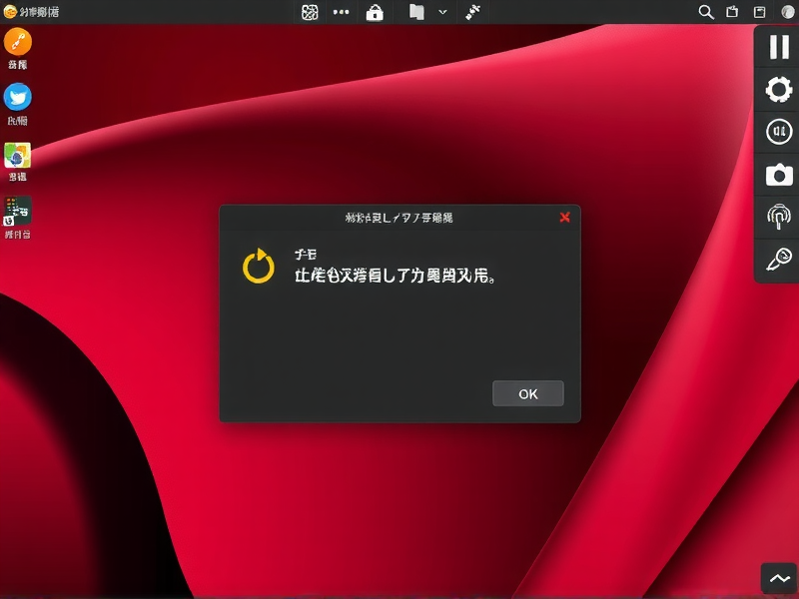The height and width of the screenshot is (599, 799).
Task: Open the photos app icon on the desktop
Action: tap(18, 156)
